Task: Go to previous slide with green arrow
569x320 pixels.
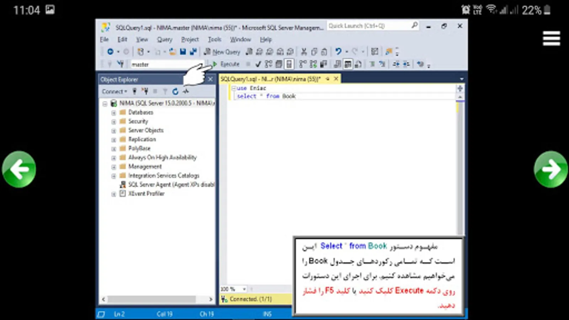Action: click(19, 169)
